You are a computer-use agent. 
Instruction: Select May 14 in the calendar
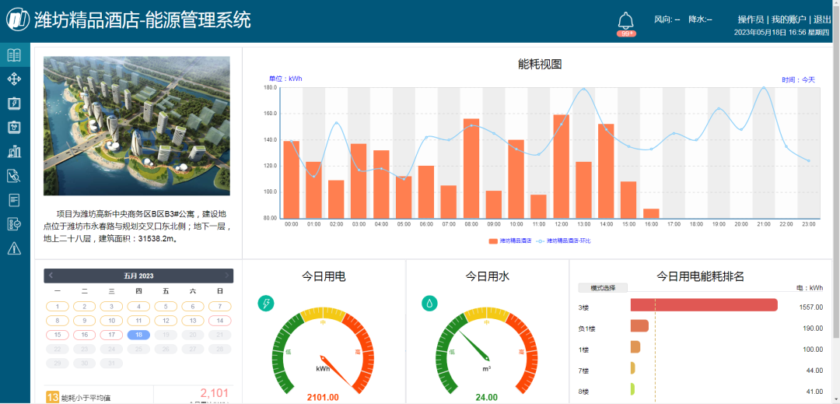click(x=219, y=321)
